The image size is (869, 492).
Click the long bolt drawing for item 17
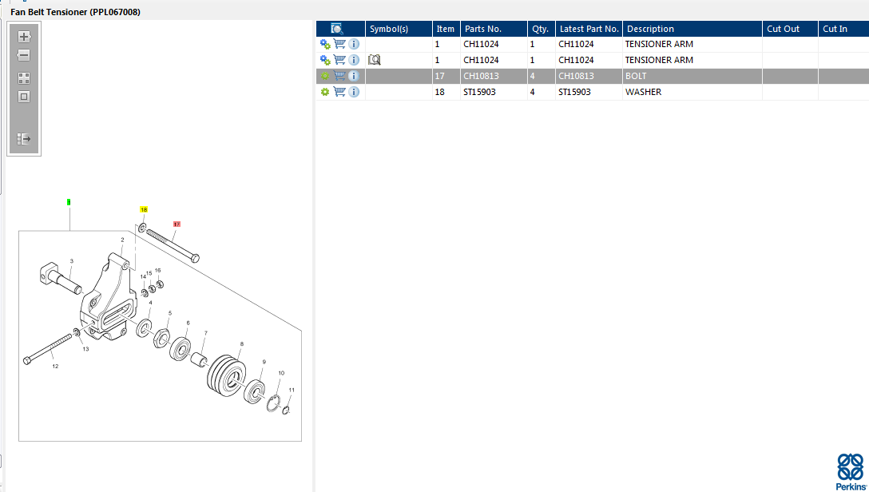click(173, 246)
